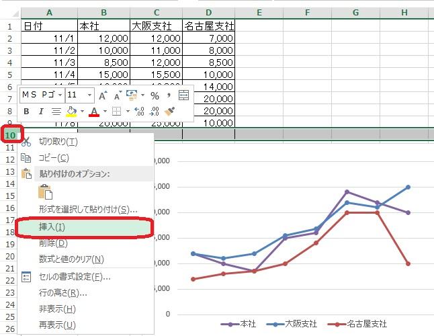Click the paste icon beside 貼り付けのオプション
Image resolution: width=434 pixels, height=336 pixels.
pyautogui.click(x=27, y=173)
